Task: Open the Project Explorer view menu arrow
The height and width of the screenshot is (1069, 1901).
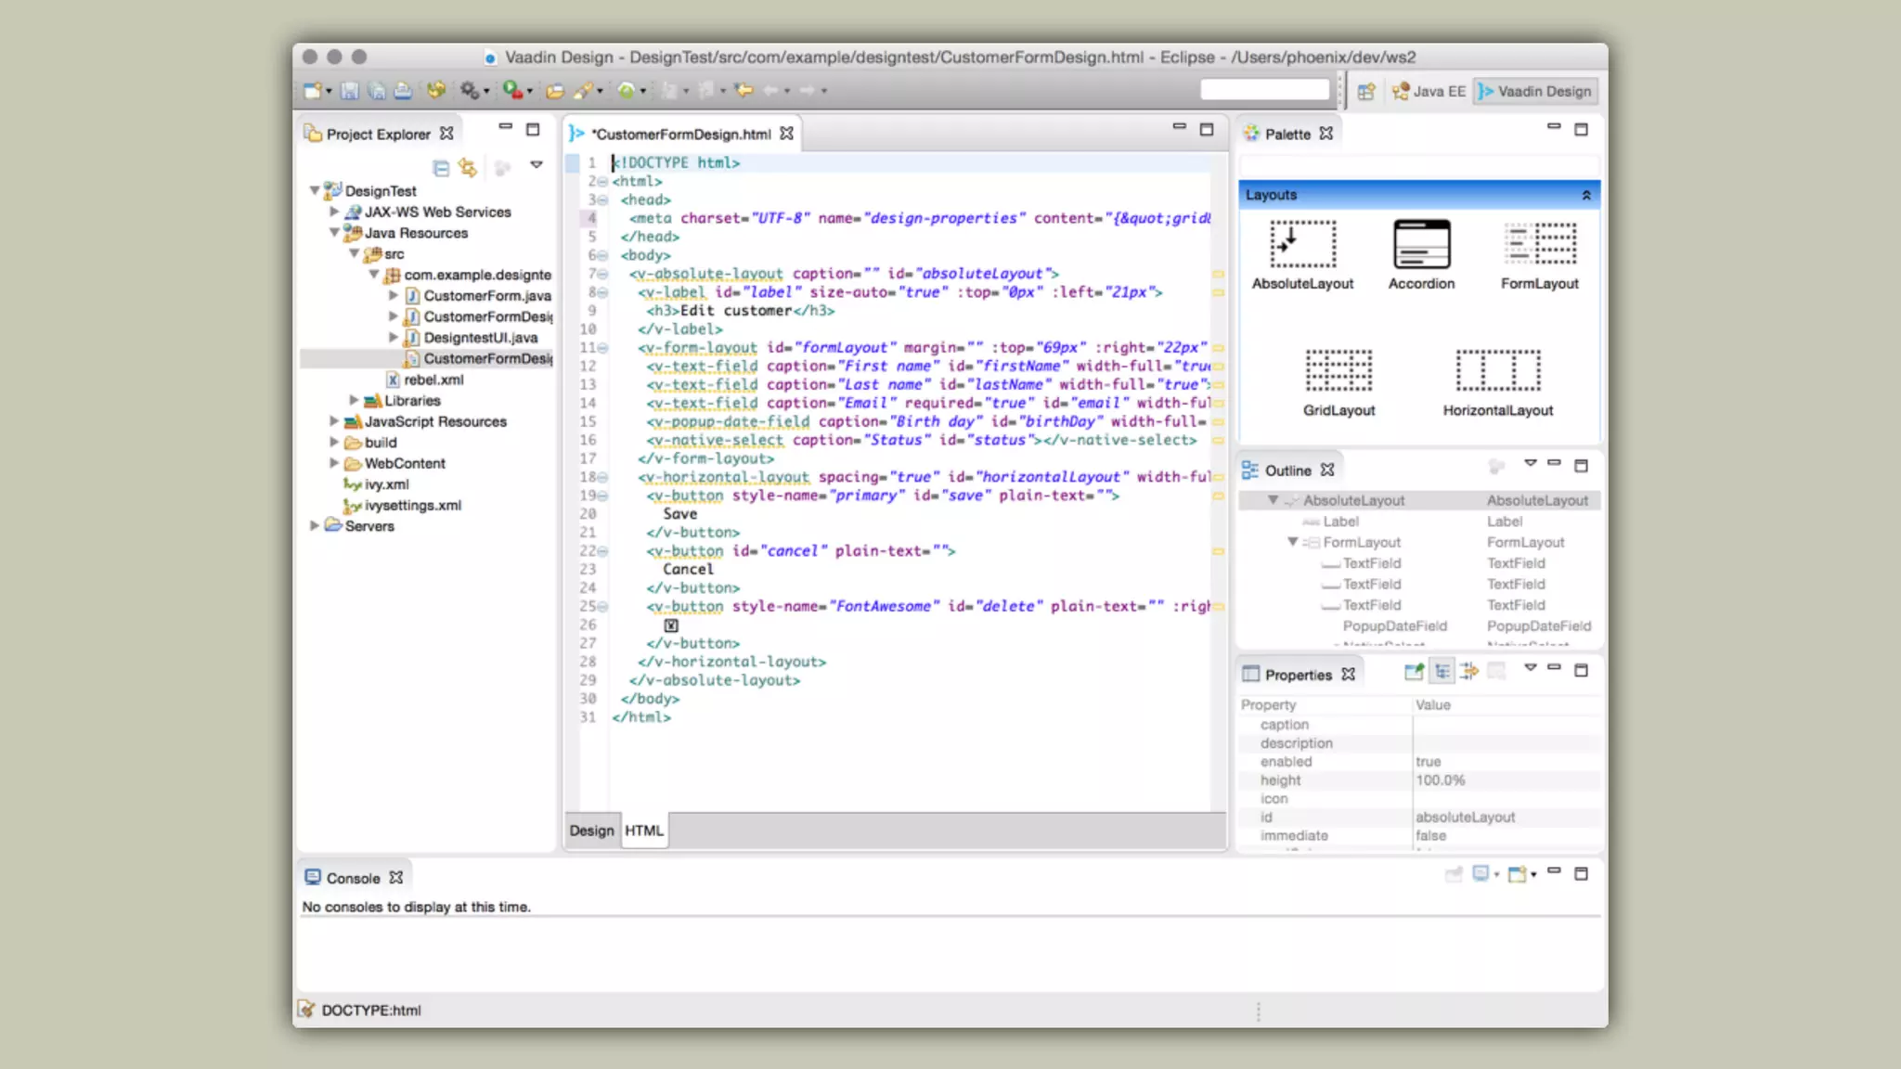Action: [x=537, y=164]
